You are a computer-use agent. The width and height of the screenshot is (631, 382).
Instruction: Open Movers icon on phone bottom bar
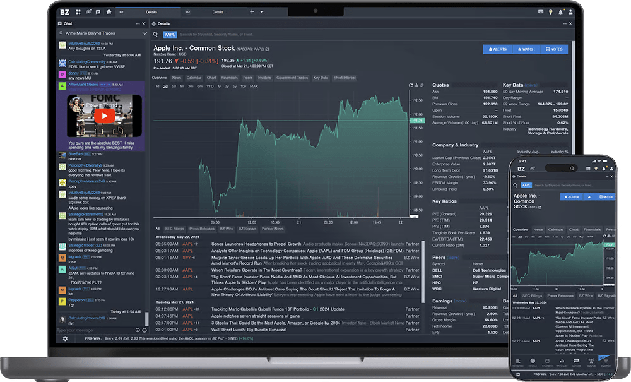[576, 362]
